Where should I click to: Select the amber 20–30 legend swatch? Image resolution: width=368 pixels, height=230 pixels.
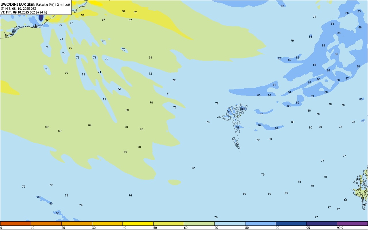77,223
